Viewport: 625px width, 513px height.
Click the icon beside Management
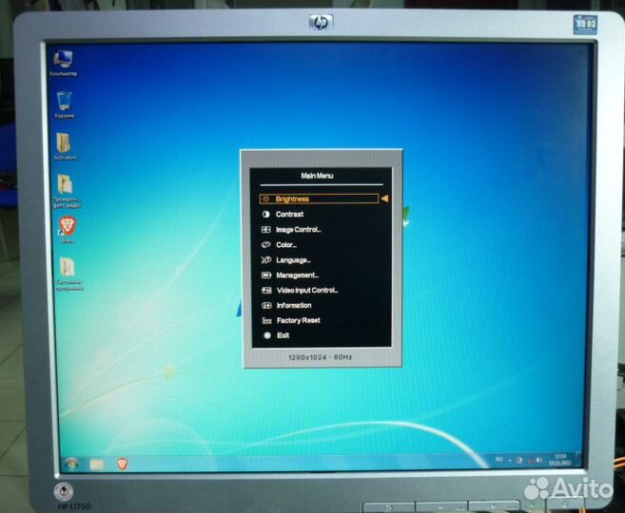[266, 275]
